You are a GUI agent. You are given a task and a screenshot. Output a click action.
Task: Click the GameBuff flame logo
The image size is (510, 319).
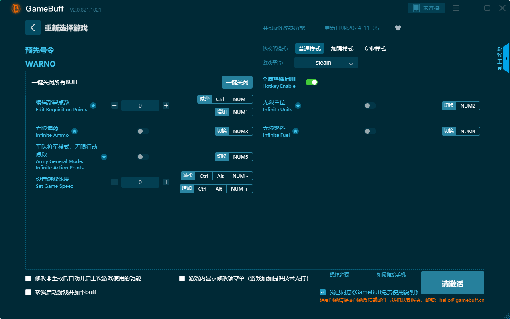(x=15, y=8)
